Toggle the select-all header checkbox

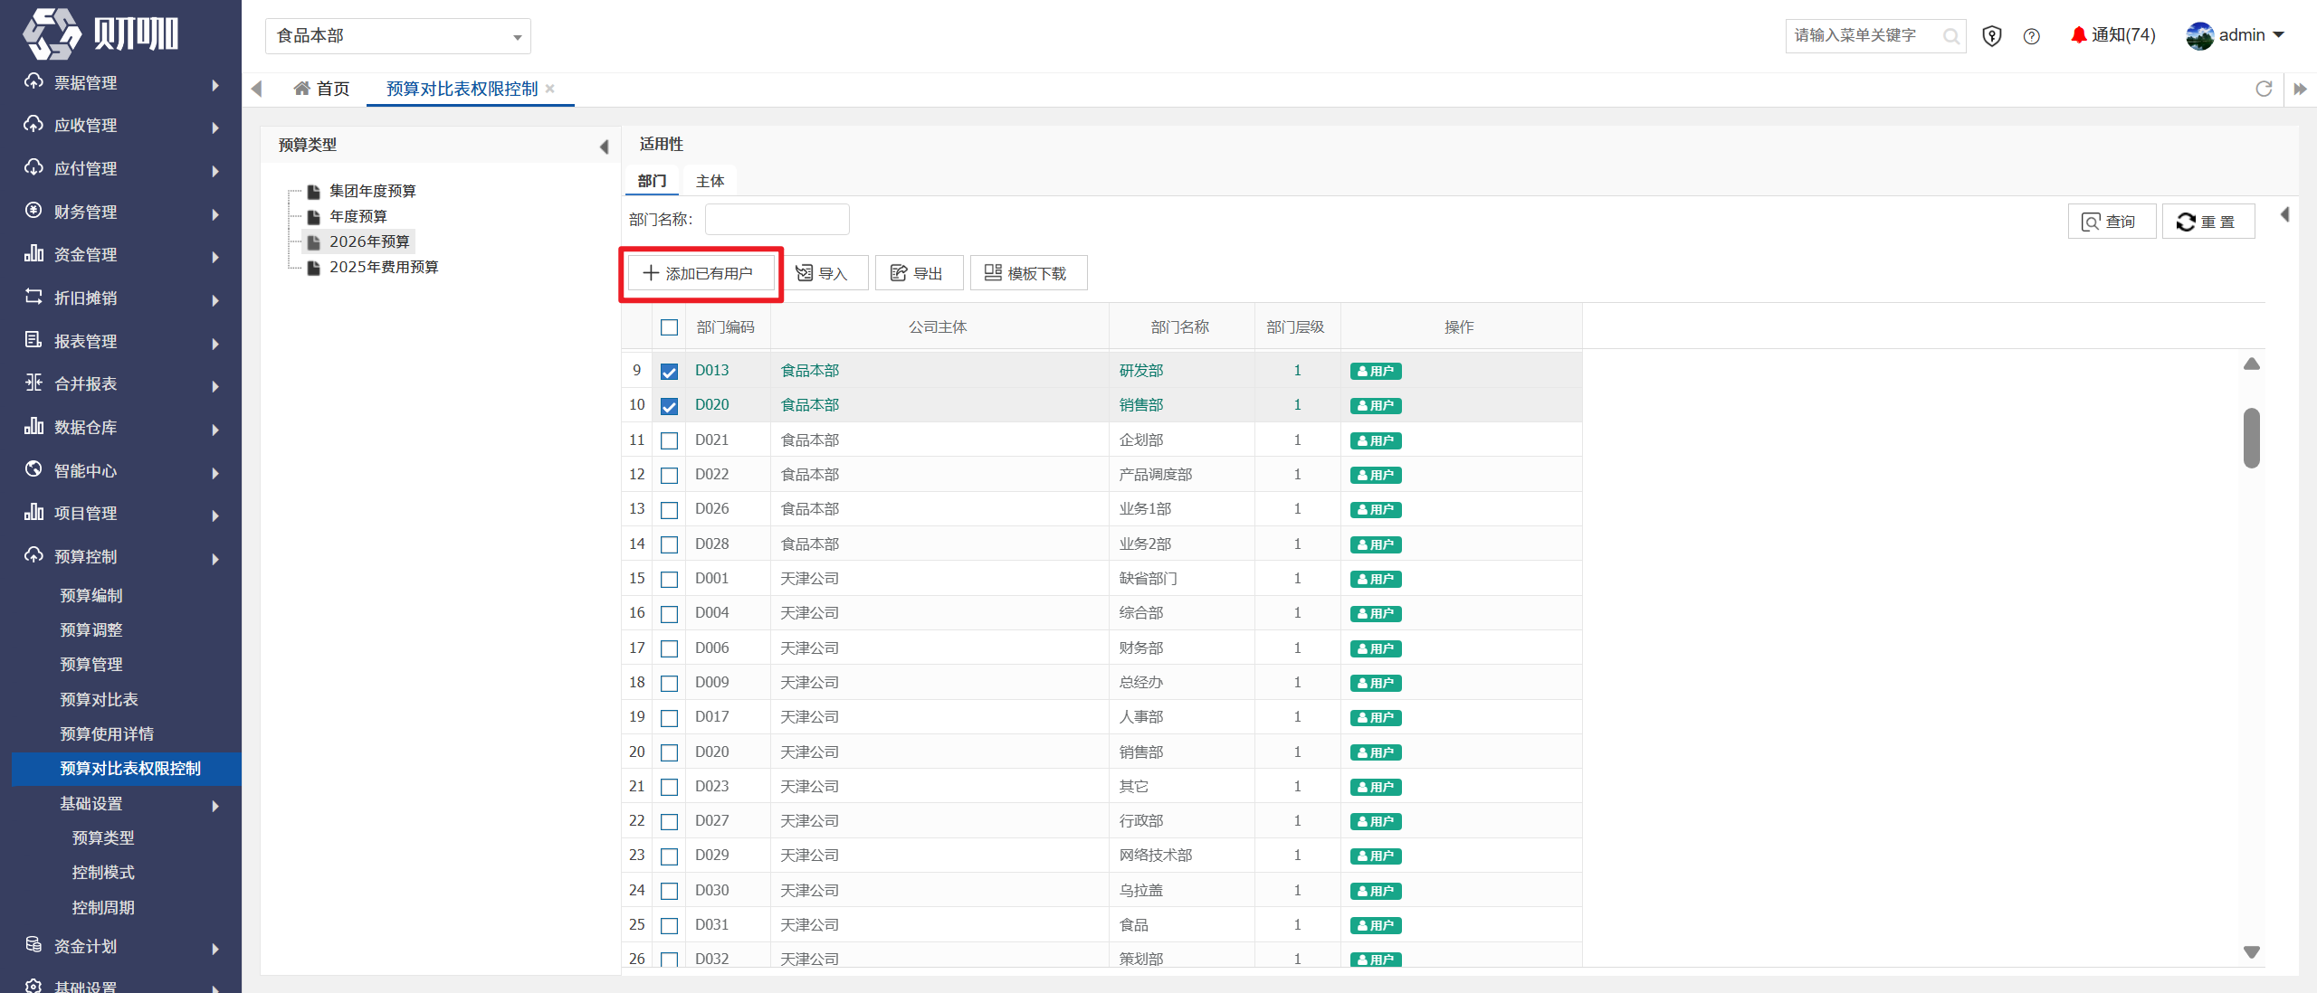click(x=669, y=327)
